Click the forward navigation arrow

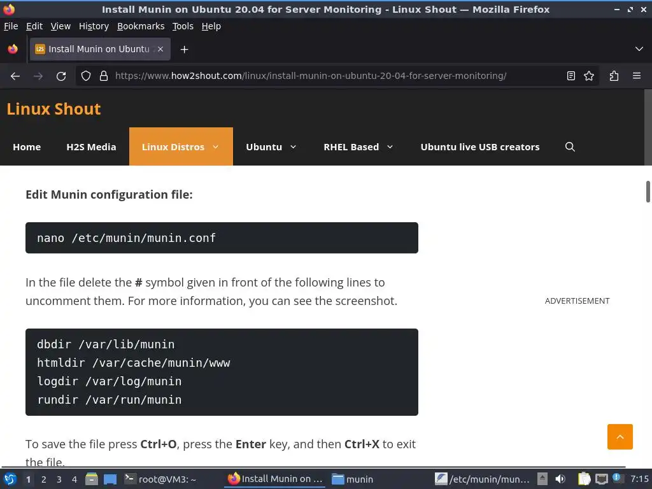(x=38, y=76)
